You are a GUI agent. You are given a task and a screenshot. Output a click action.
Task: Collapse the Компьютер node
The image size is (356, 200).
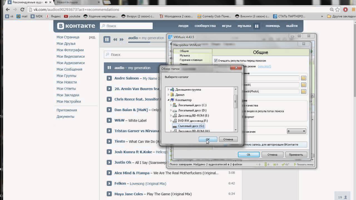coord(168,100)
